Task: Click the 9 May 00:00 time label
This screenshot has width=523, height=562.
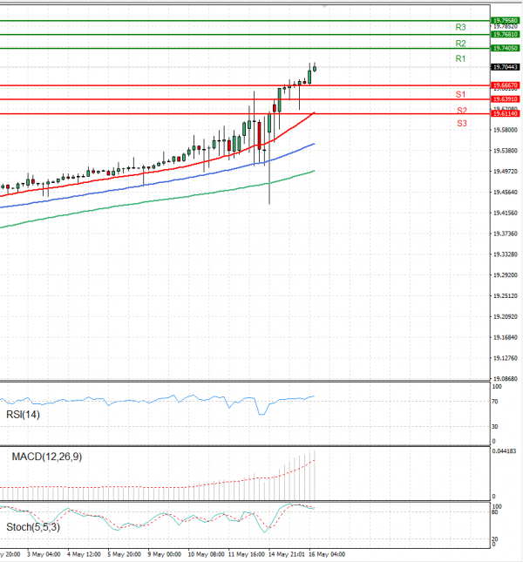Action: 165,554
